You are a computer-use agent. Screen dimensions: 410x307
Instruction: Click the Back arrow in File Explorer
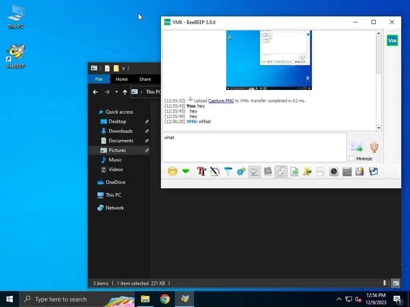point(95,92)
